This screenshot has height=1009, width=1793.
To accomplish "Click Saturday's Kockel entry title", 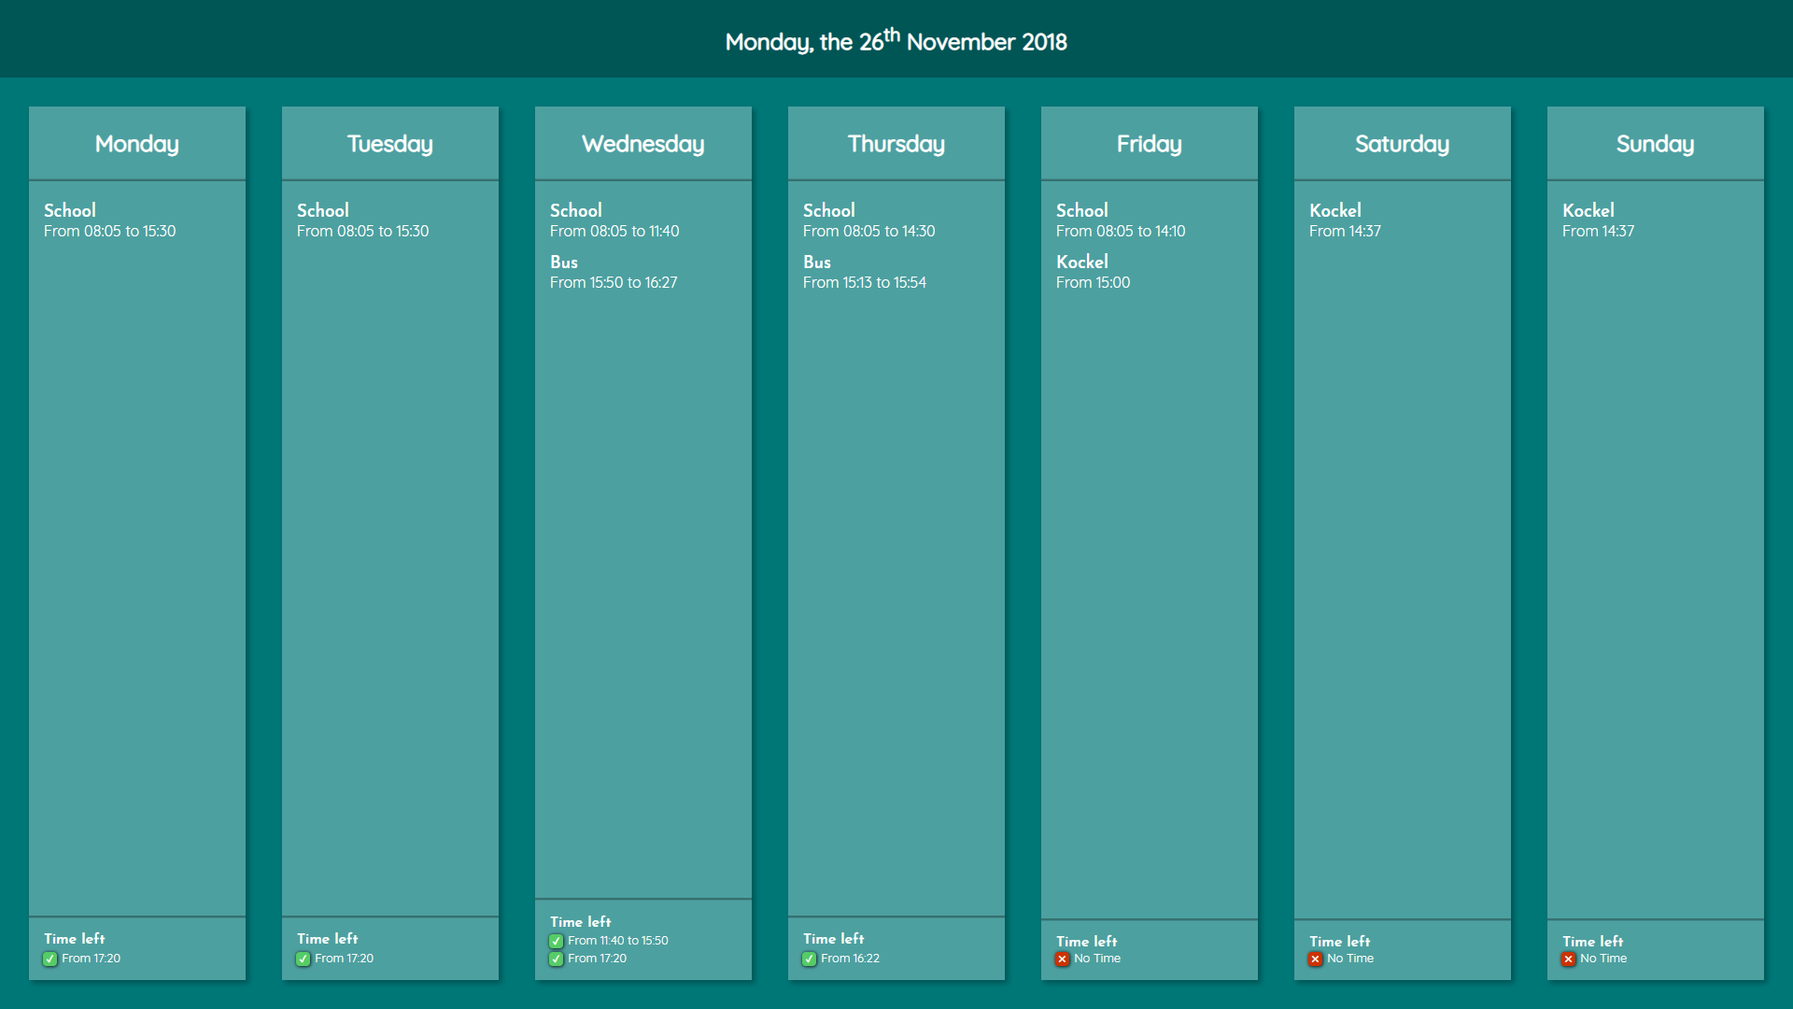I will pos(1335,210).
